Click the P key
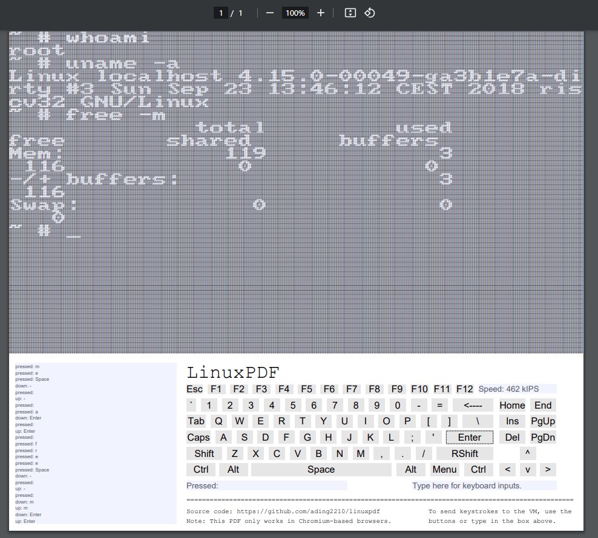This screenshot has height=538, width=598. (x=407, y=421)
